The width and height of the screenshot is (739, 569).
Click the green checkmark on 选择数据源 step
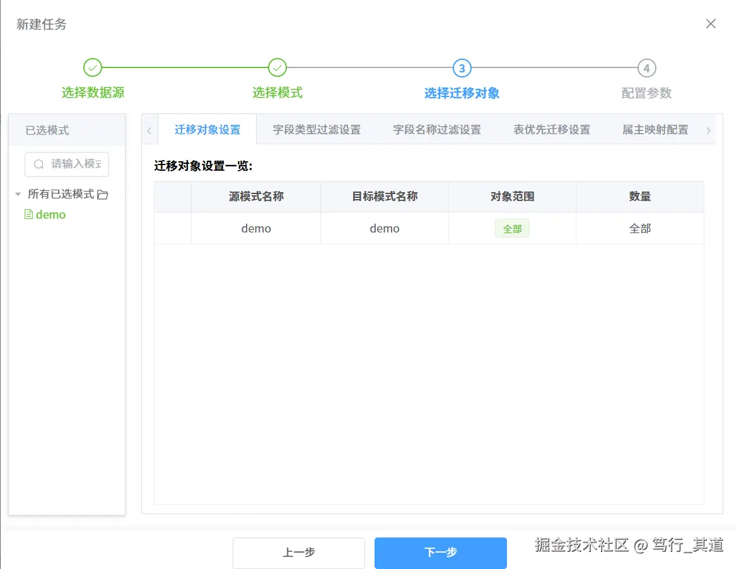(92, 67)
